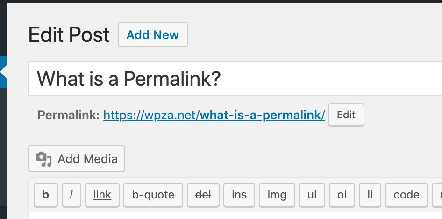Insert a list item with li

click(370, 195)
